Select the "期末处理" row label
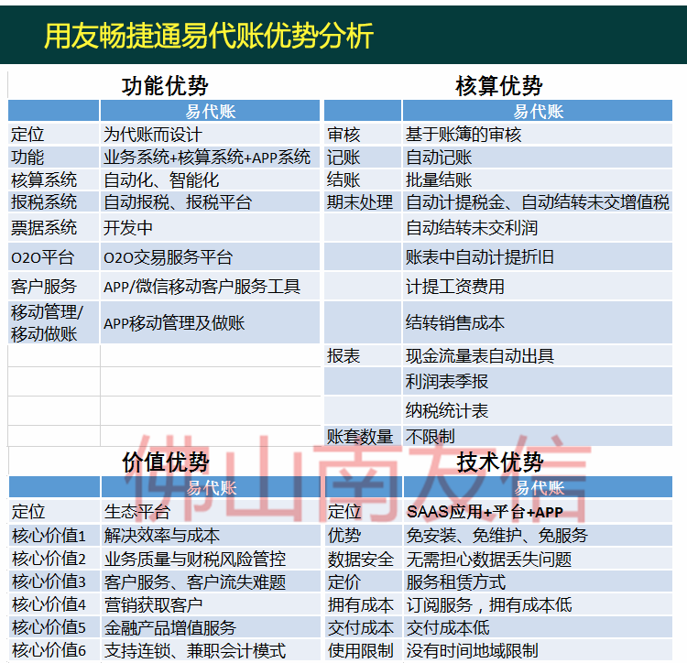Screen dimensions: 687x663 363,202
